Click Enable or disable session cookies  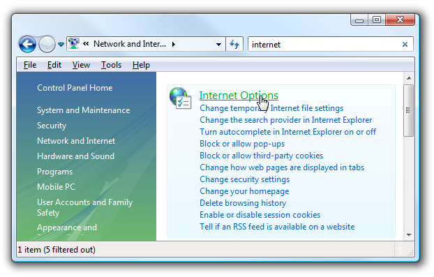coord(260,215)
